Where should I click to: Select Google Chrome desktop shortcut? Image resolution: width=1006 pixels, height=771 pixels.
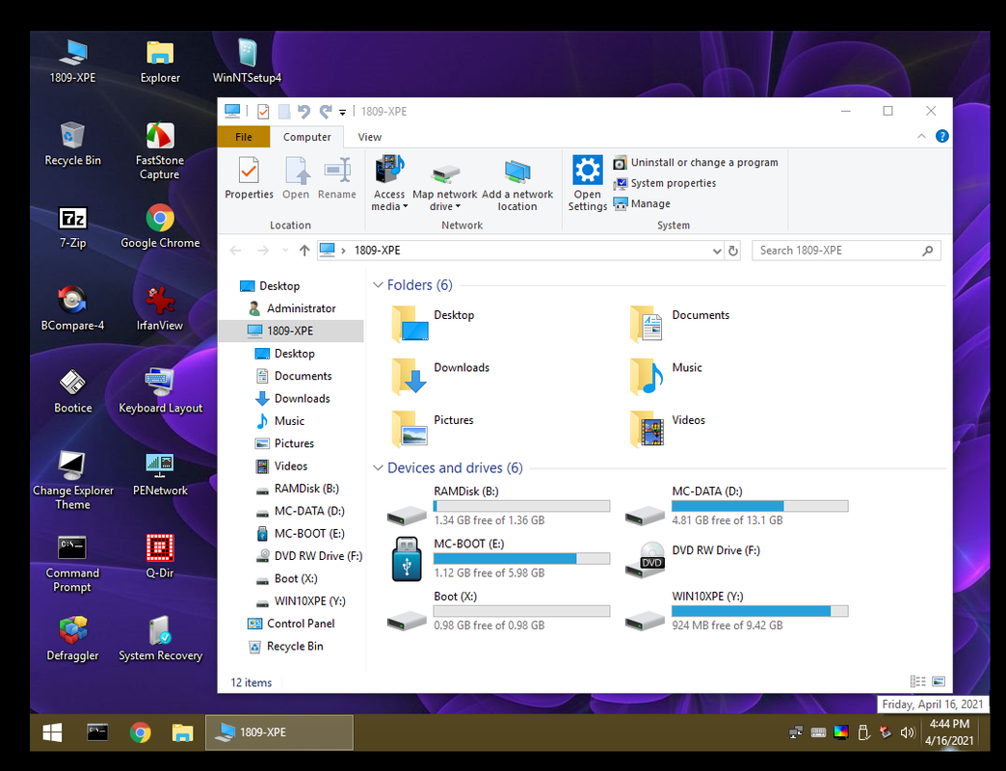click(160, 226)
